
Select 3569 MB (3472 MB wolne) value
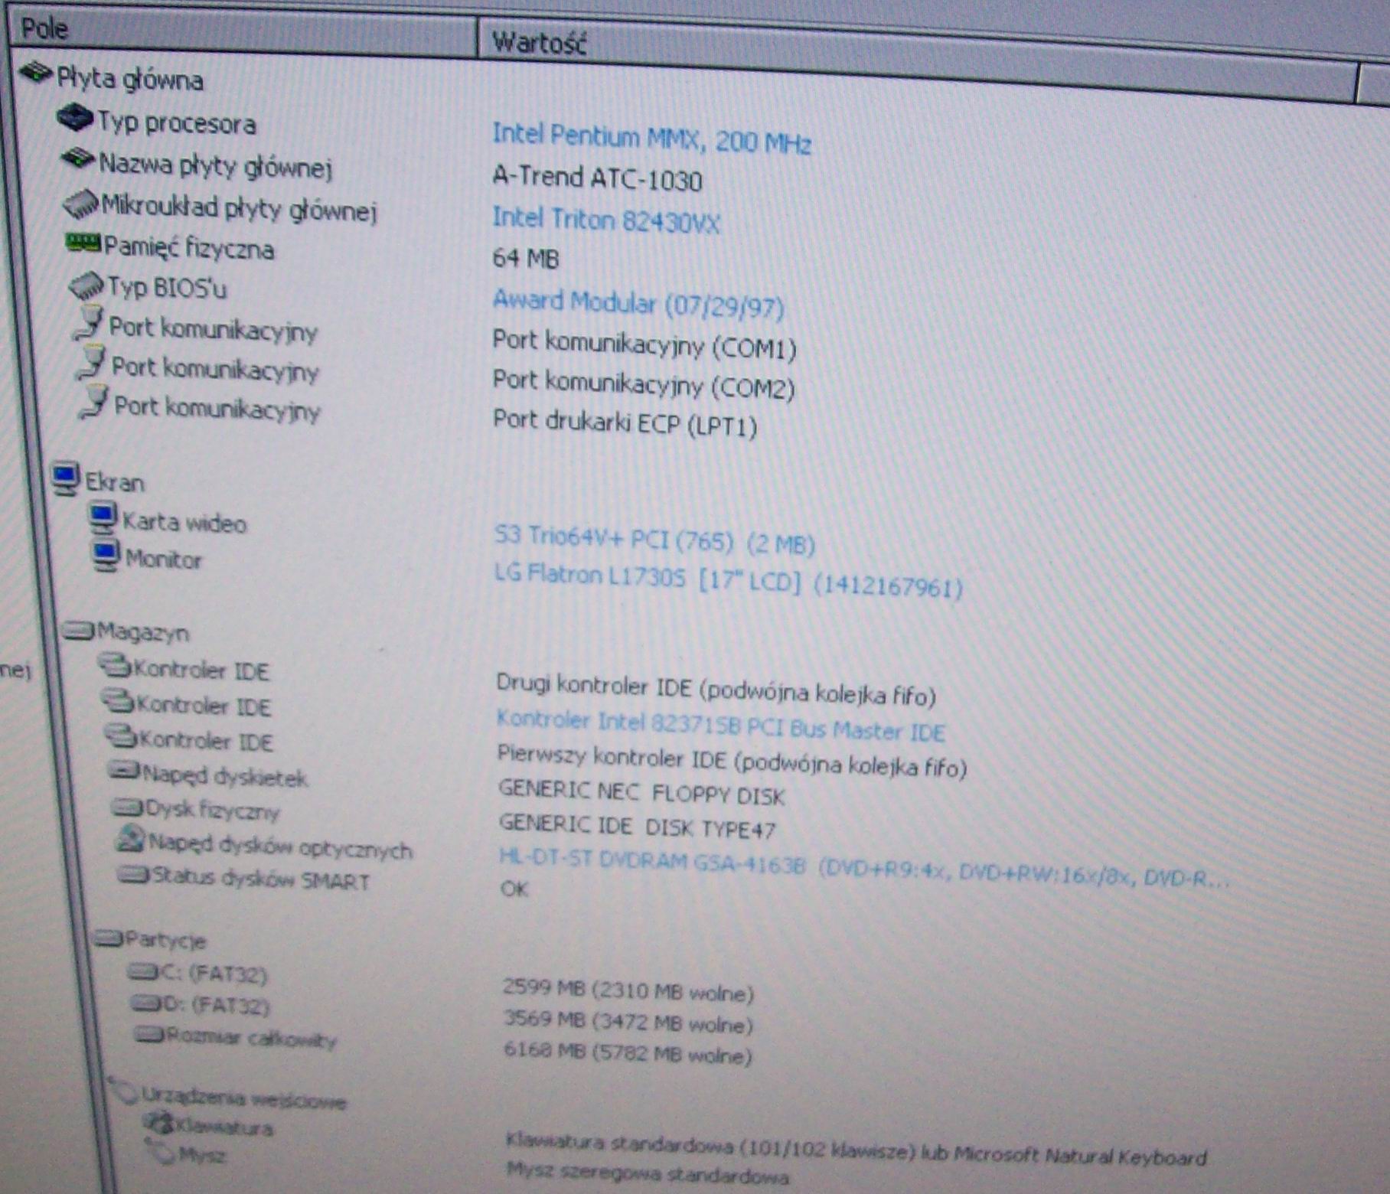628,1022
